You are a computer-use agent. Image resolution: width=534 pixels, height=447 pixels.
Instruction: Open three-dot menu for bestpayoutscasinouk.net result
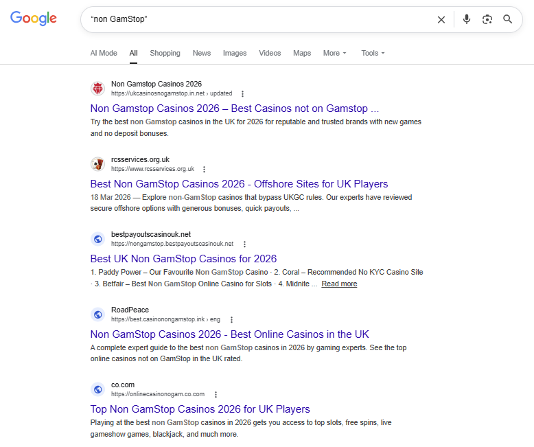coord(244,244)
